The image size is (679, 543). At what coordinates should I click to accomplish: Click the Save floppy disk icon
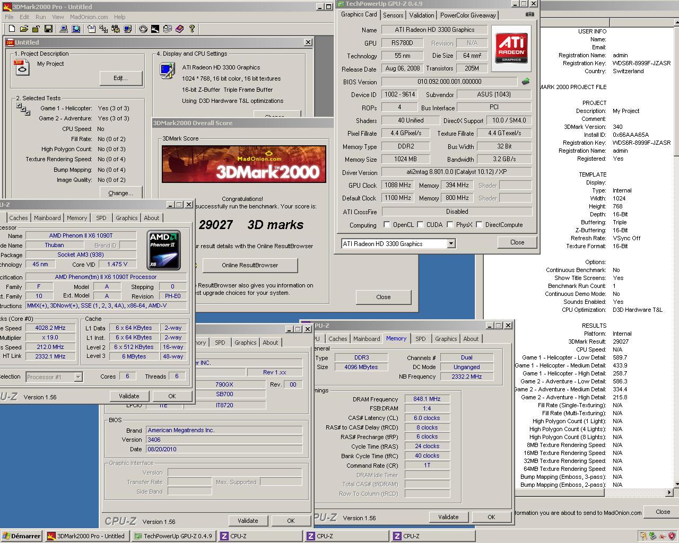48,29
